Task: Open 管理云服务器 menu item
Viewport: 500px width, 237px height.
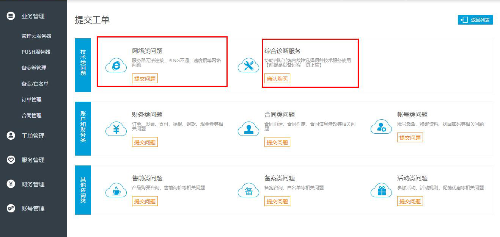Action: click(x=36, y=36)
